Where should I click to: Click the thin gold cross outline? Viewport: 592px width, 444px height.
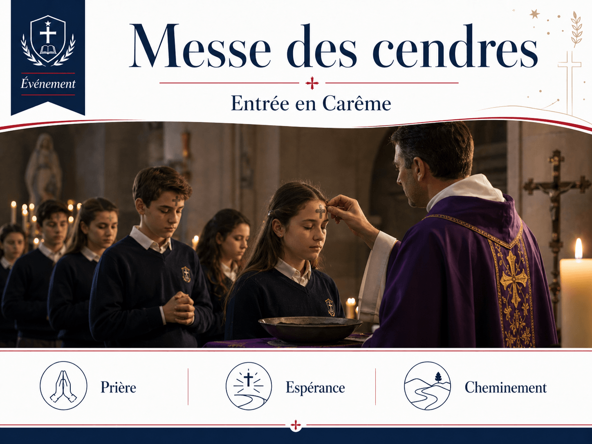pyautogui.click(x=569, y=82)
